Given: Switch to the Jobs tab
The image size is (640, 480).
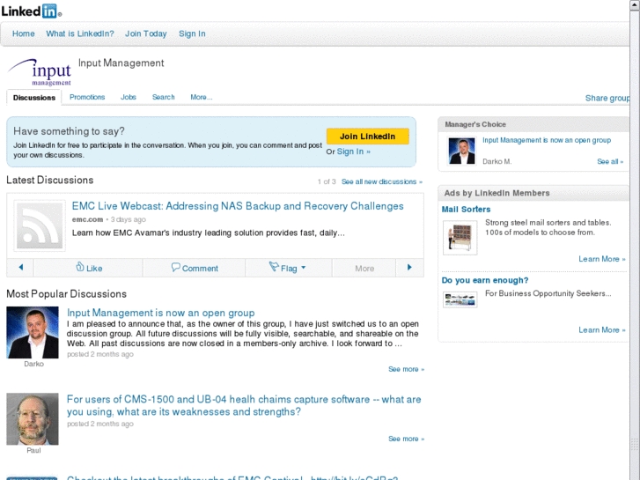Looking at the screenshot, I should (129, 97).
